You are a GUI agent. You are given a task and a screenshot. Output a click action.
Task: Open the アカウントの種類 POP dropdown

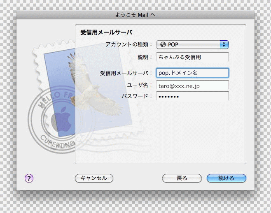pos(192,44)
